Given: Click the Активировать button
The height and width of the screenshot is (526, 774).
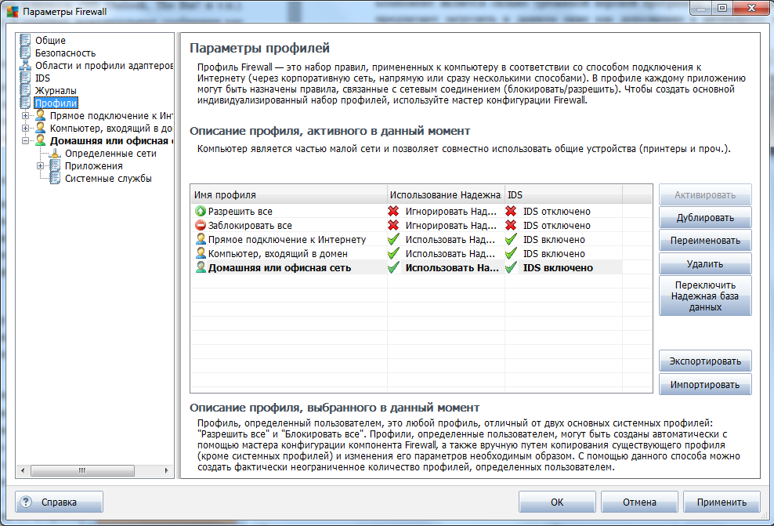Looking at the screenshot, I should click(705, 195).
